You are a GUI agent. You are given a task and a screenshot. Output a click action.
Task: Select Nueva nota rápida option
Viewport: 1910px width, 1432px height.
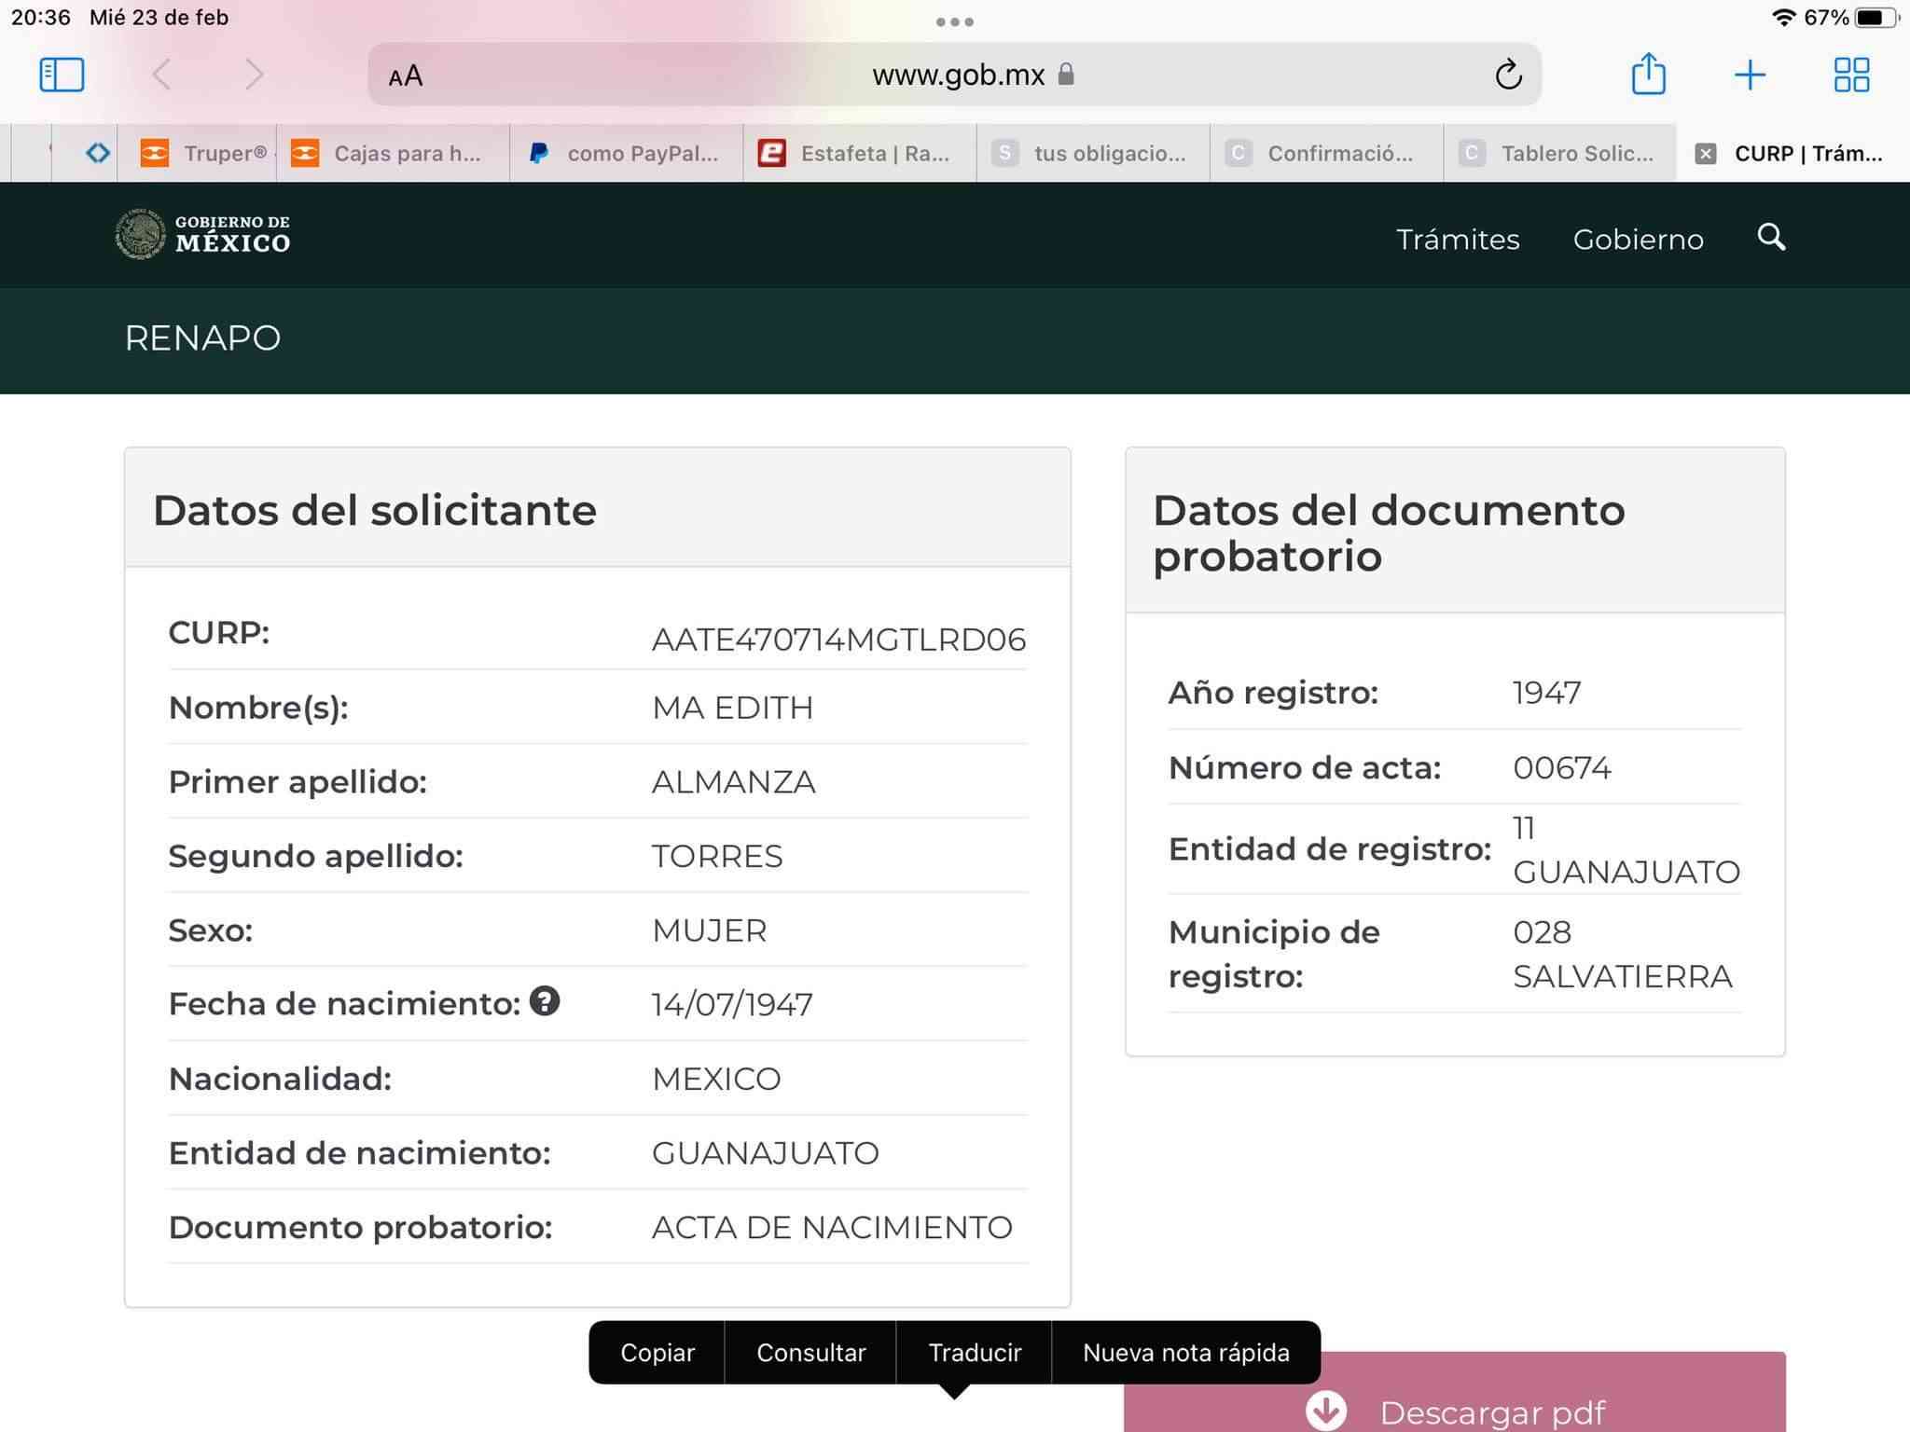pyautogui.click(x=1185, y=1353)
